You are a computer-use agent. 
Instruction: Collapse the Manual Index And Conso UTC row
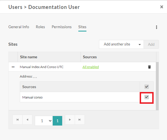click(13, 67)
